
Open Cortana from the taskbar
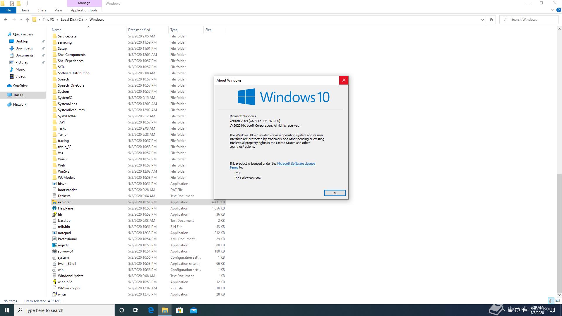[122, 310]
